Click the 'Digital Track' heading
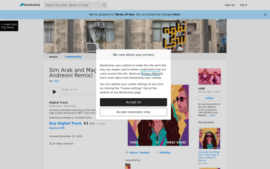 (x=58, y=102)
